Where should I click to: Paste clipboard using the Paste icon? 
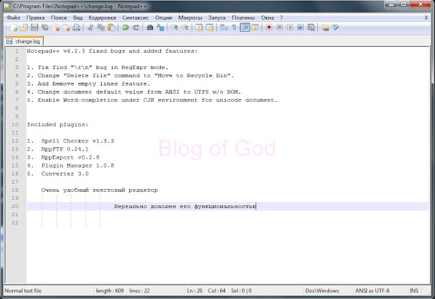point(111,27)
